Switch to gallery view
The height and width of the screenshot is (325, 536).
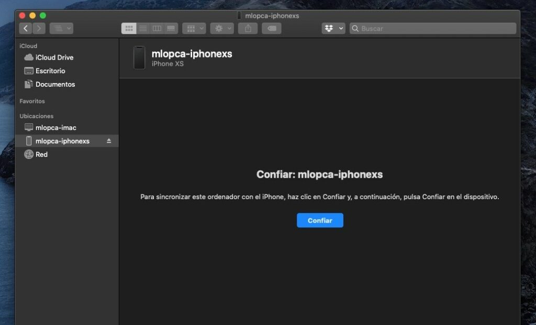171,28
